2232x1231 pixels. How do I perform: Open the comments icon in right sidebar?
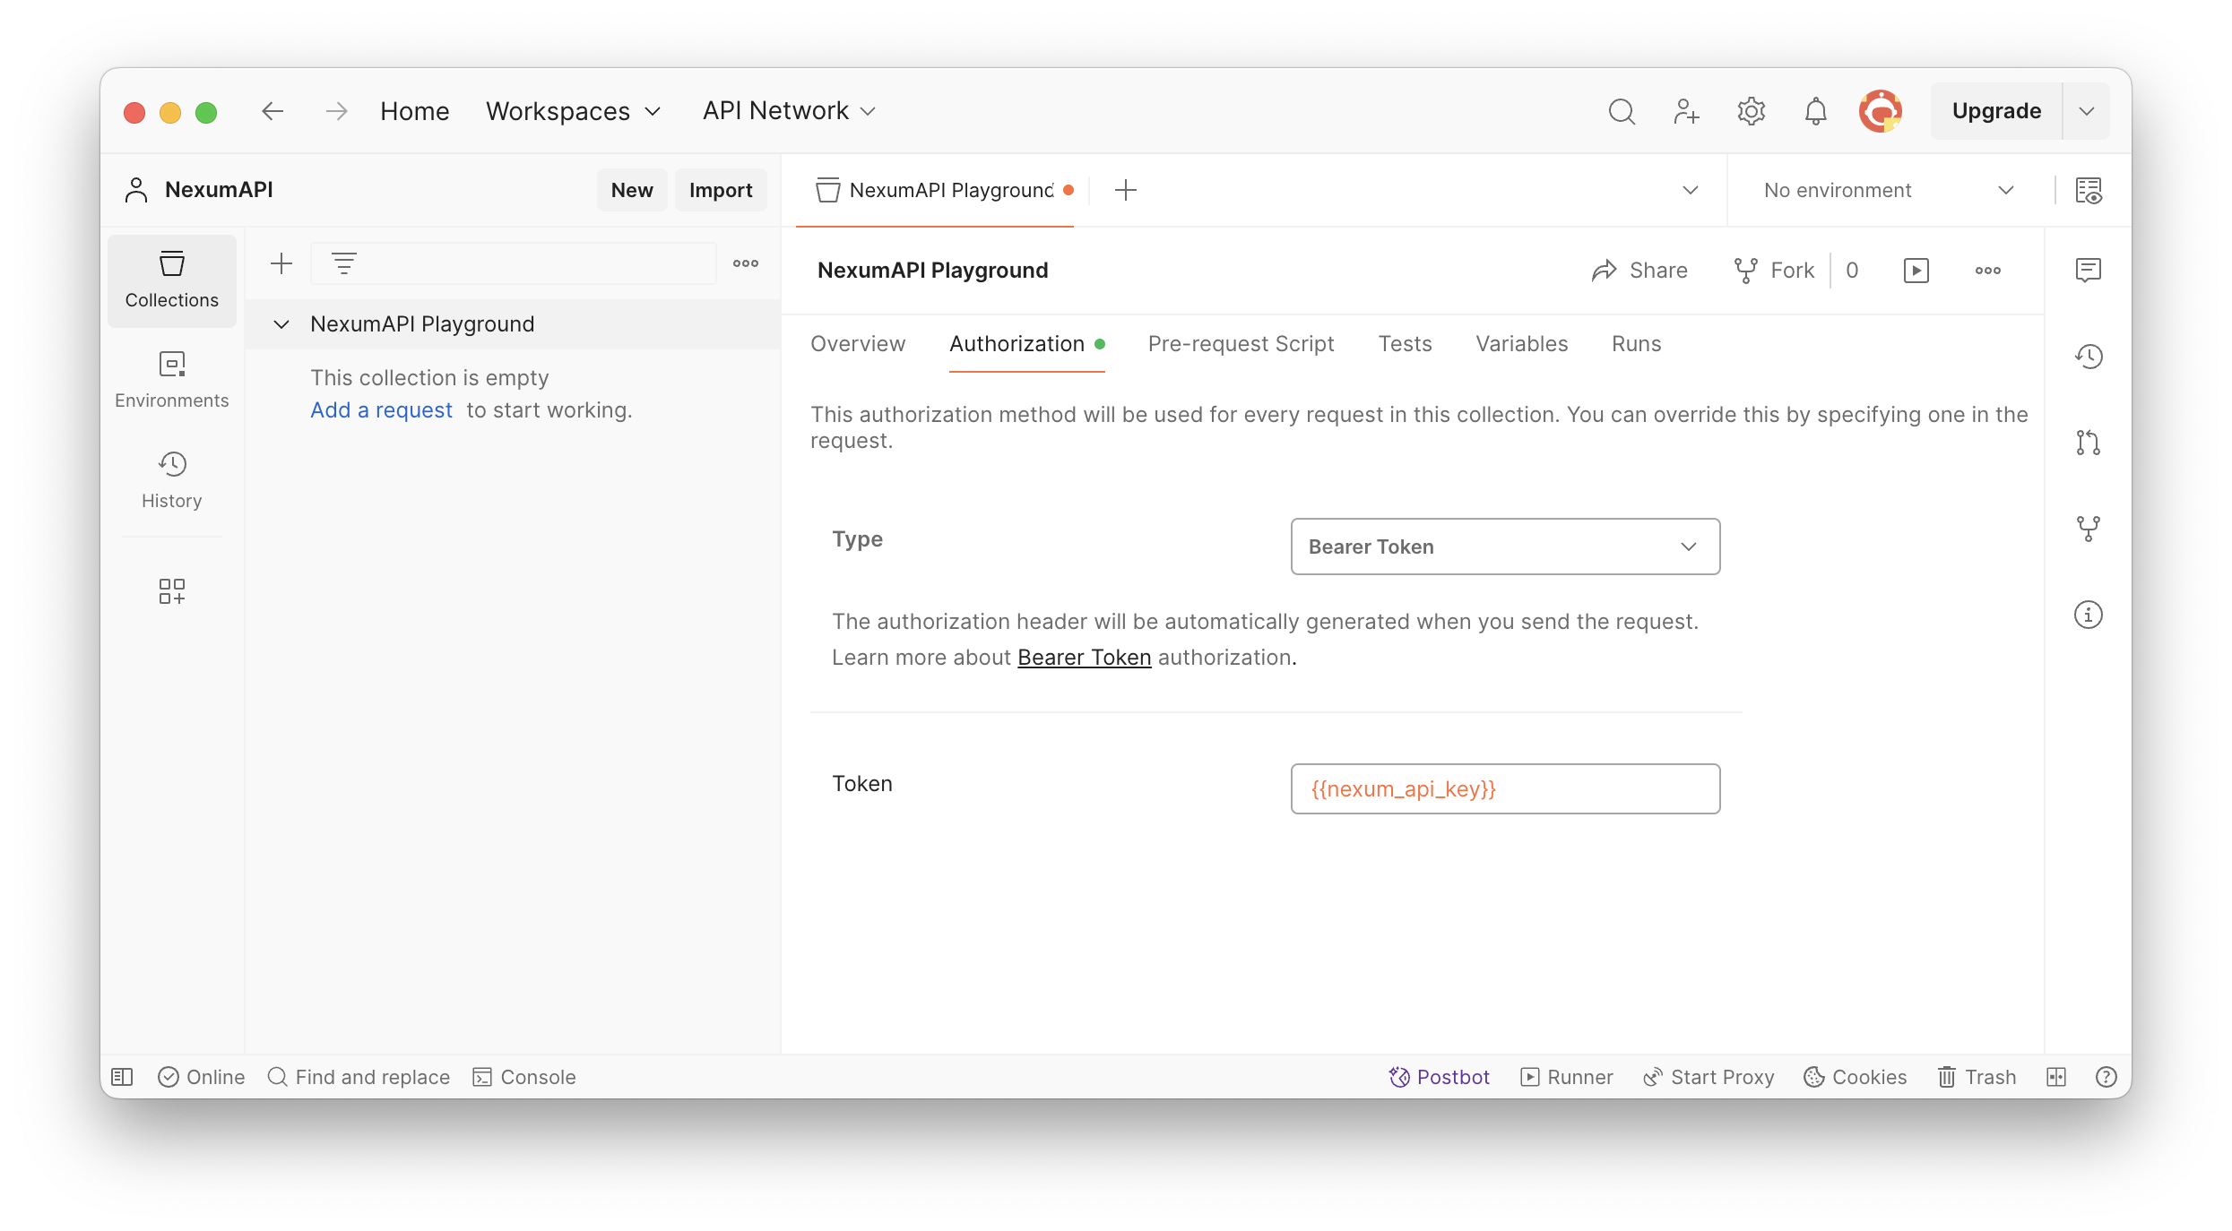click(x=2088, y=270)
